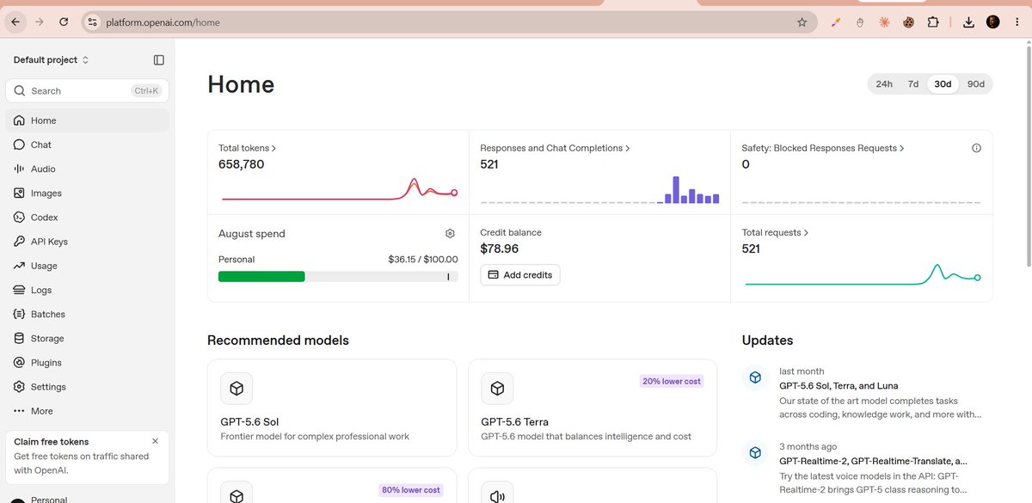Open Total tokens details
The image size is (1032, 503).
click(x=248, y=148)
